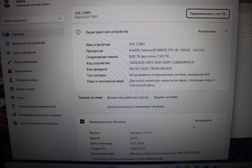Image resolution: width=252 pixels, height=168 pixels.
Task: Click the Перо и сенсорный ввод label
Action: coord(105,81)
